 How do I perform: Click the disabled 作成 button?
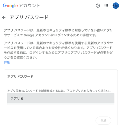(x=103, y=121)
